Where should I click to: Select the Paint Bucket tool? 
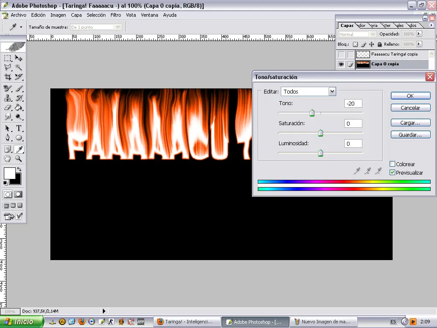19,107
